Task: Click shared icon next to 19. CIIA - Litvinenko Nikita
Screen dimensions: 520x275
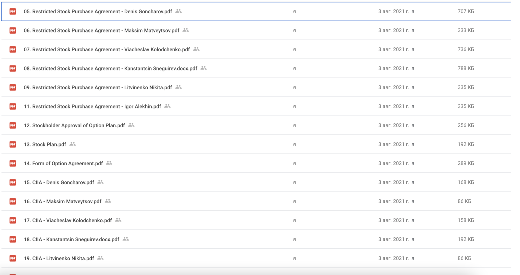Action: 101,258
